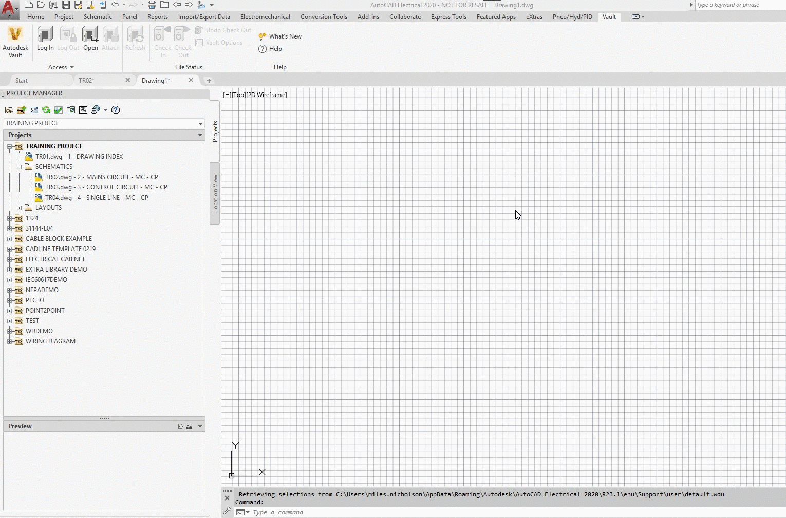
Task: Expand the LAYOUTS folder
Action: tap(19, 208)
